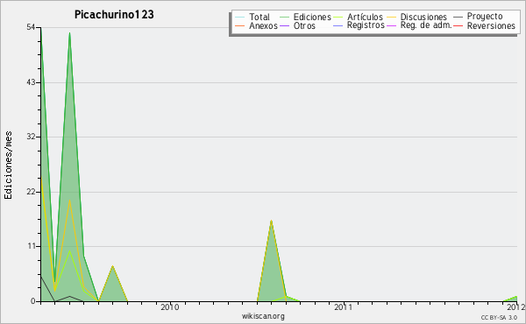Viewport: 526px width, 324px height.
Task: Click the 32 y-axis value
Action: [31, 137]
